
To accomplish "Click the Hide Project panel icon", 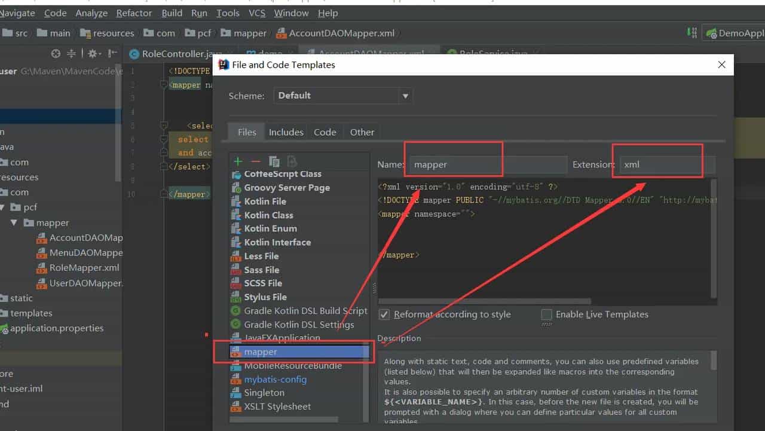I will pos(111,54).
